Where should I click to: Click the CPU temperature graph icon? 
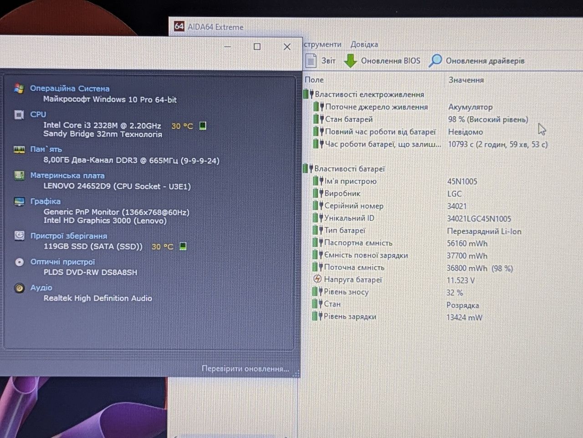tap(203, 126)
